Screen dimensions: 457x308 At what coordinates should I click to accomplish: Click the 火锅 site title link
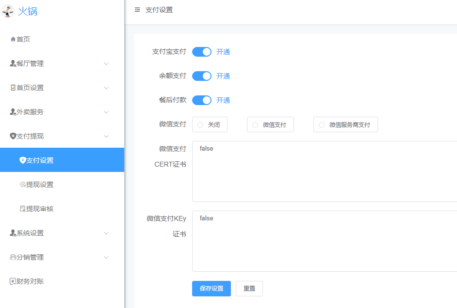click(x=28, y=11)
